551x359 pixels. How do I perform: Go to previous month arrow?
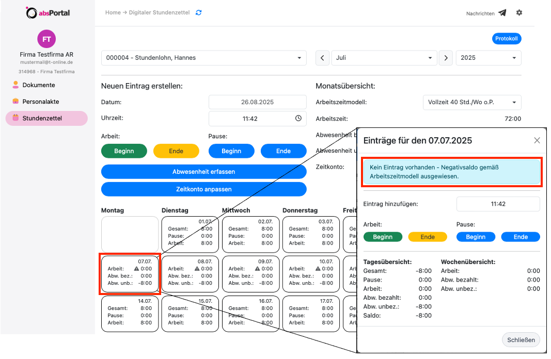tap(322, 58)
